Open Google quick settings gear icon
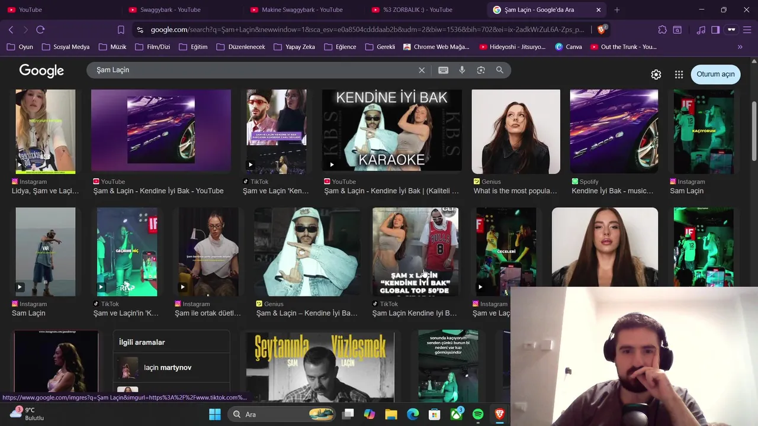Image resolution: width=758 pixels, height=426 pixels. 656,75
